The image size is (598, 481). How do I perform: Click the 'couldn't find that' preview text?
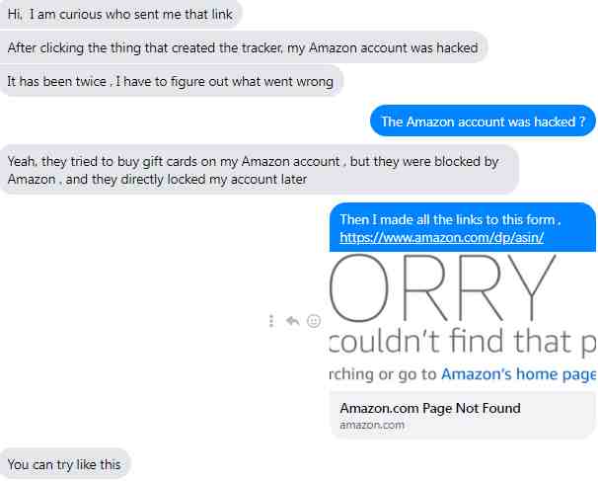(450, 341)
